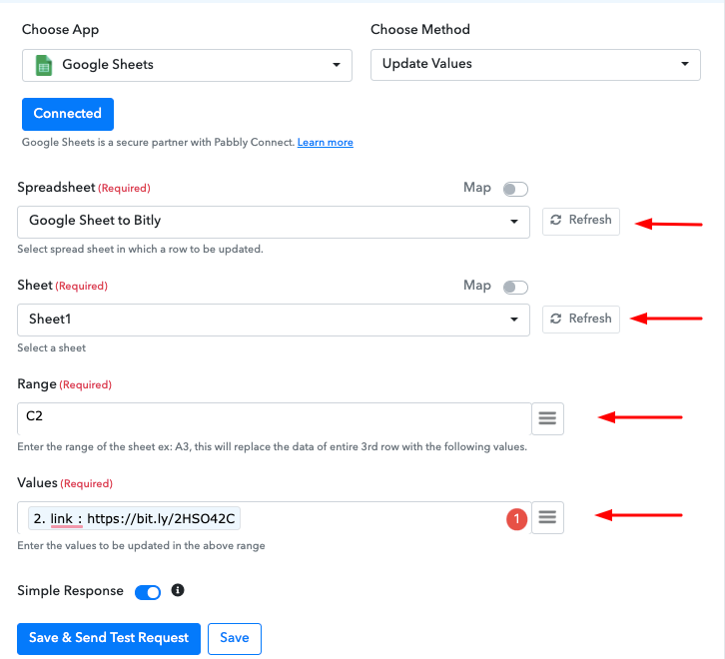Viewport: 725px width, 659px height.
Task: Click the 'Google Sheets is a secure partner' notice text
Action: coord(158,143)
